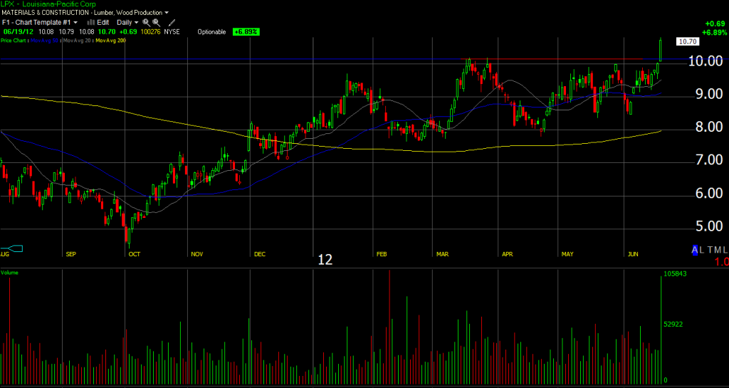Open the Edit menu
The width and height of the screenshot is (729, 388).
click(x=103, y=23)
